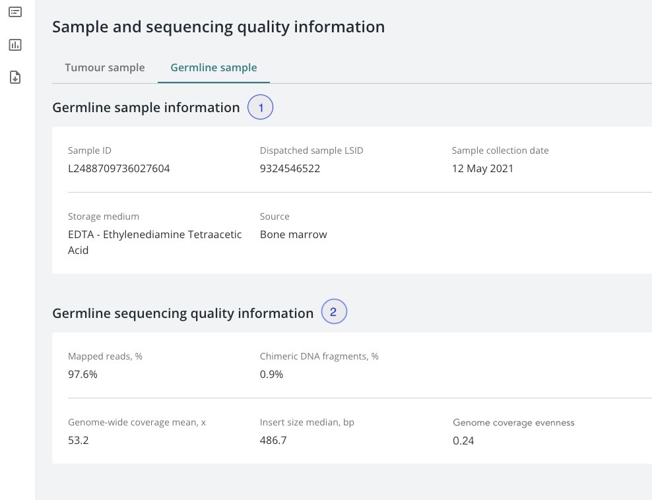
Task: Click the Sample ID value L2488709736027604
Action: tap(119, 168)
